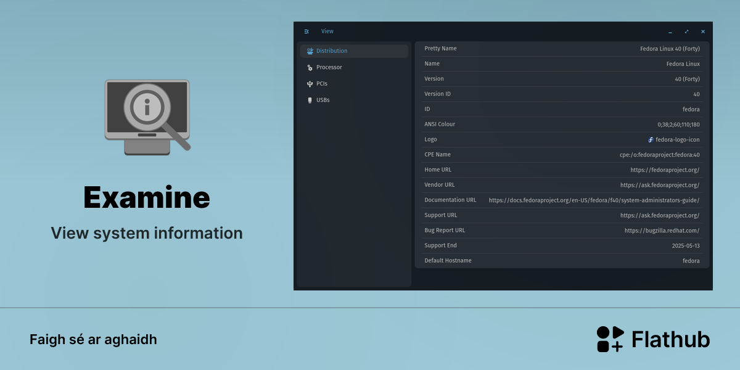Select the CPE value "cpe:/o:fedoraproject:fedora:40"

(x=660, y=155)
